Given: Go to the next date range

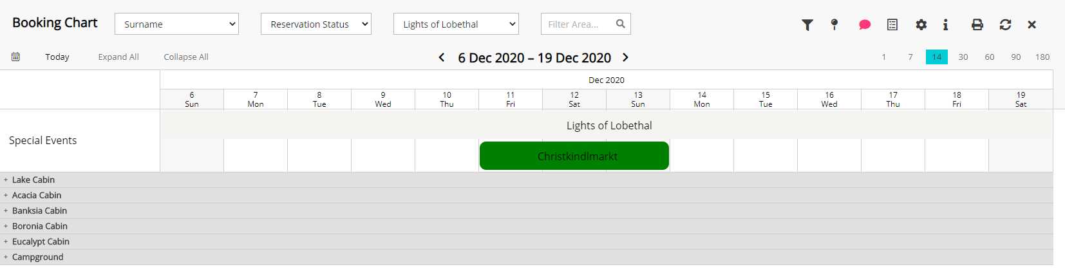Looking at the screenshot, I should tap(625, 57).
